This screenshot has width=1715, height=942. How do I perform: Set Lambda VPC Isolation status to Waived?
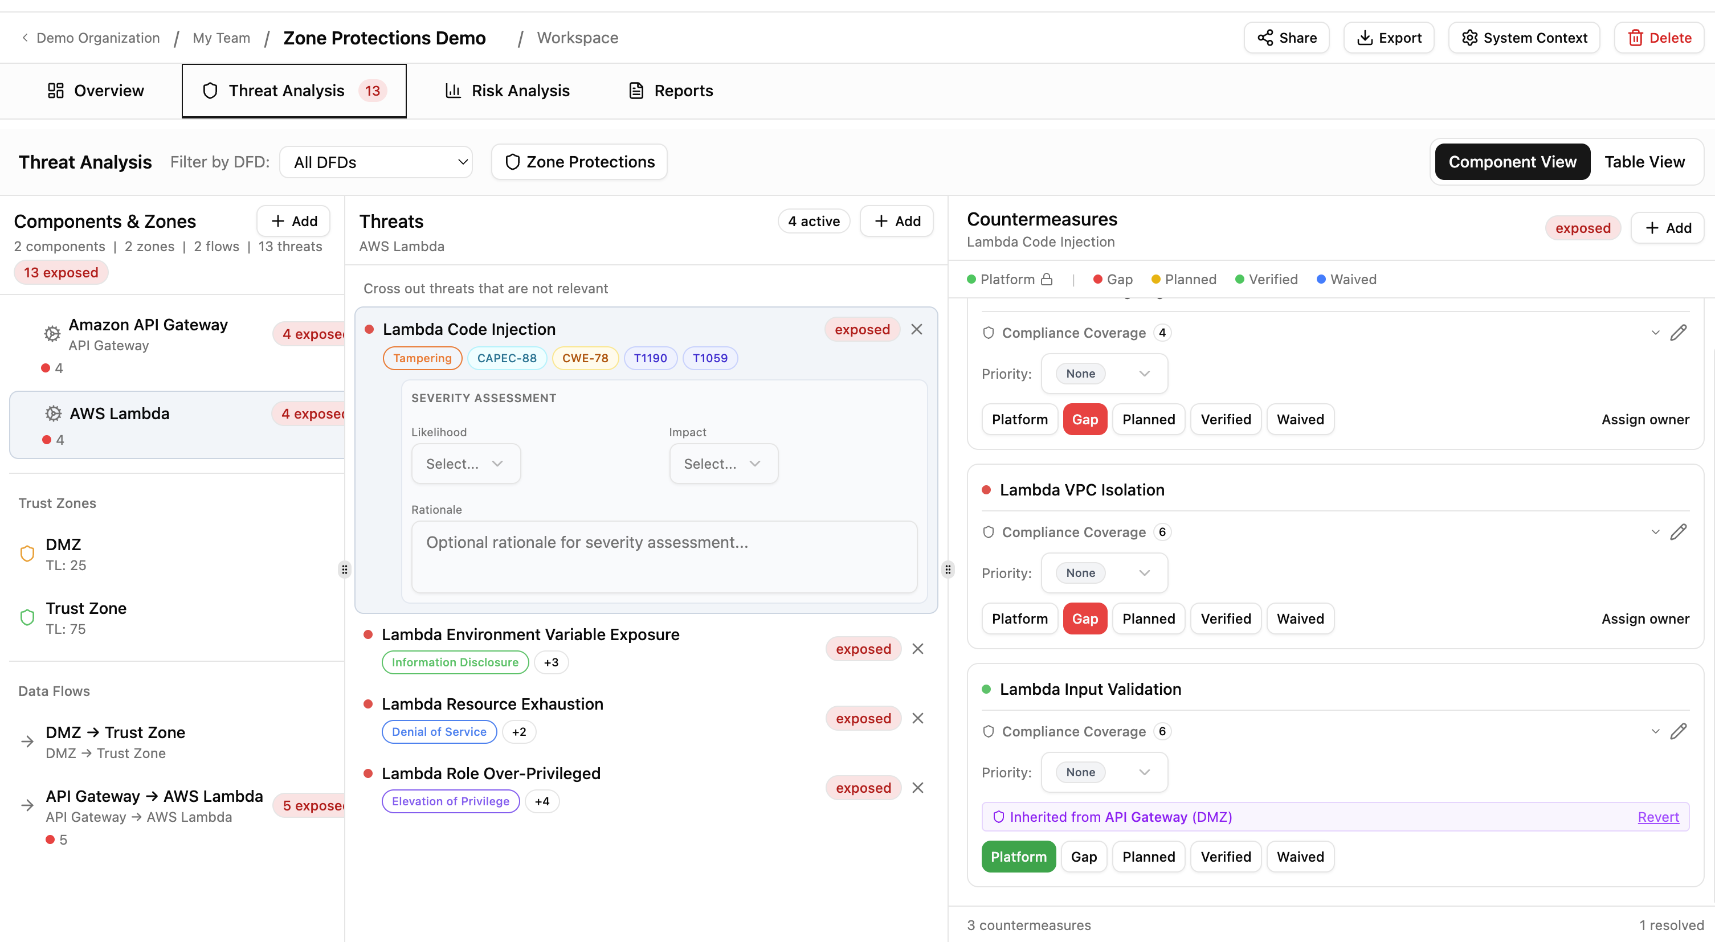click(1300, 619)
